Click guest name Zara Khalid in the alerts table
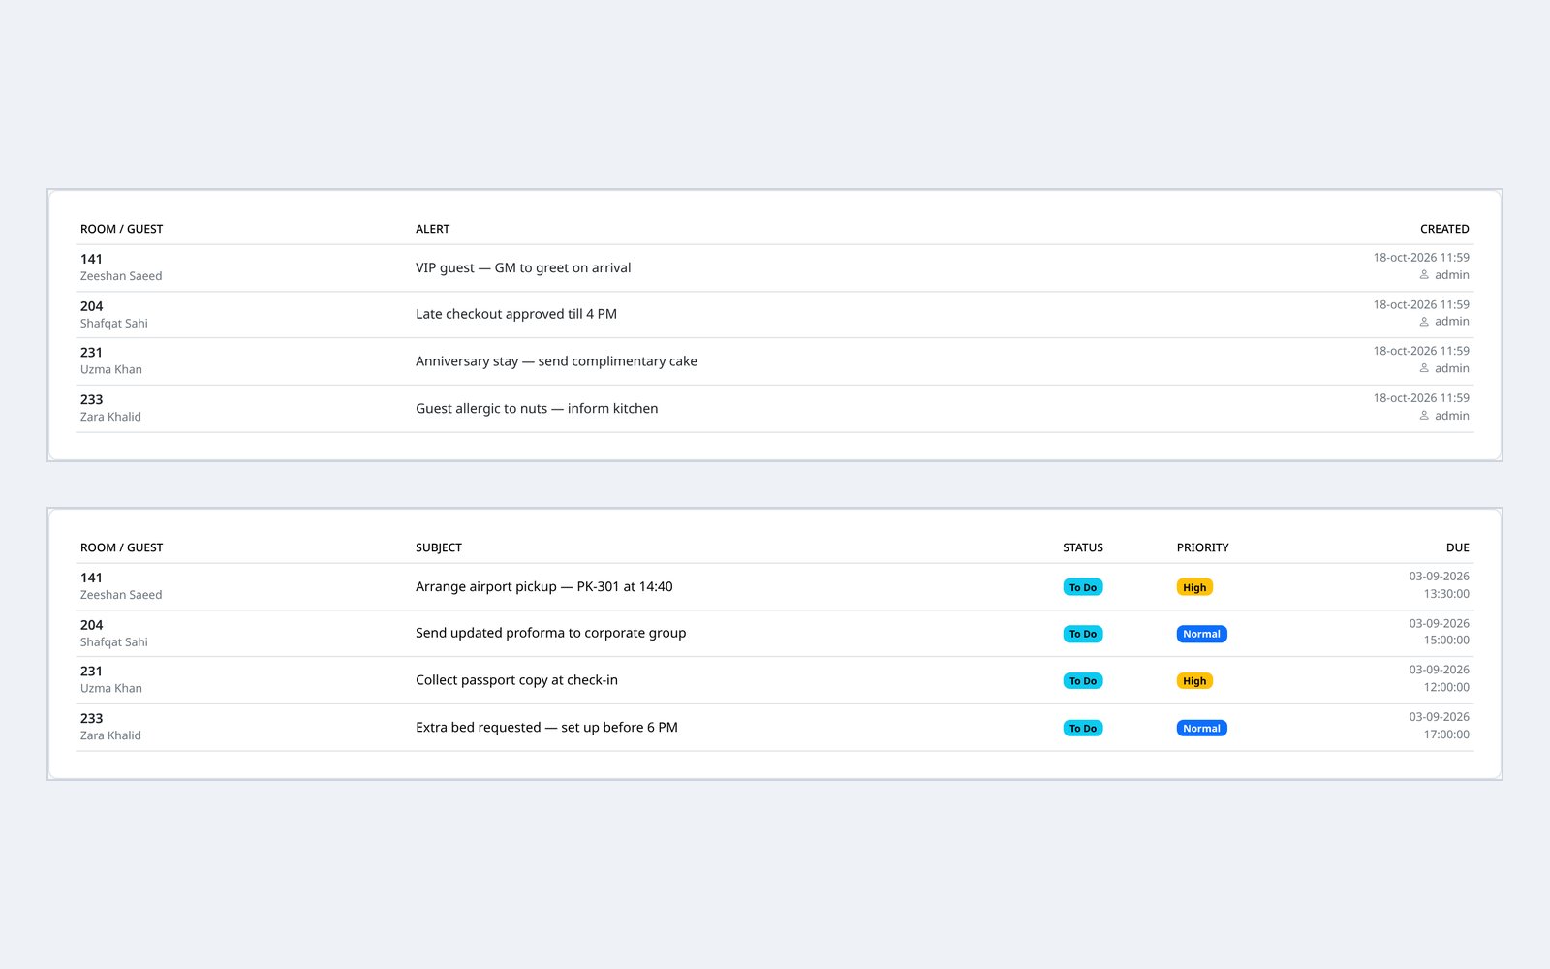1550x969 pixels. 110,417
